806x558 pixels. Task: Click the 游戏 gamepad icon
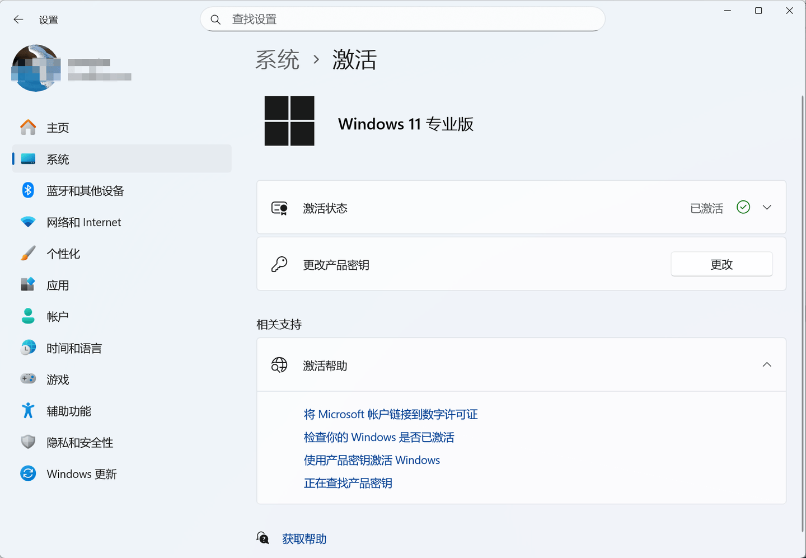28,379
